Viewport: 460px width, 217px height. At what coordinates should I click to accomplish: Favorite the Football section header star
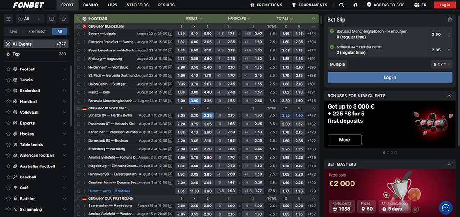(x=79, y=18)
